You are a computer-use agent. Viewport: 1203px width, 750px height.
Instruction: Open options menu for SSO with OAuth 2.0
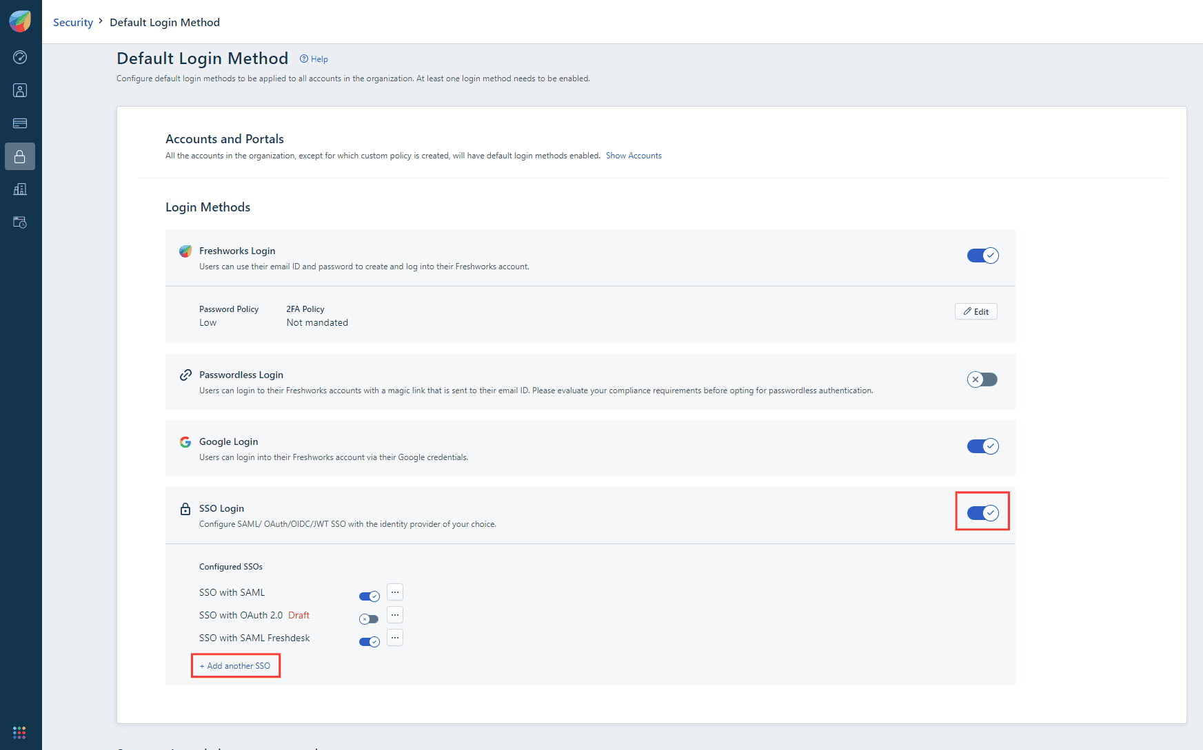coord(395,615)
